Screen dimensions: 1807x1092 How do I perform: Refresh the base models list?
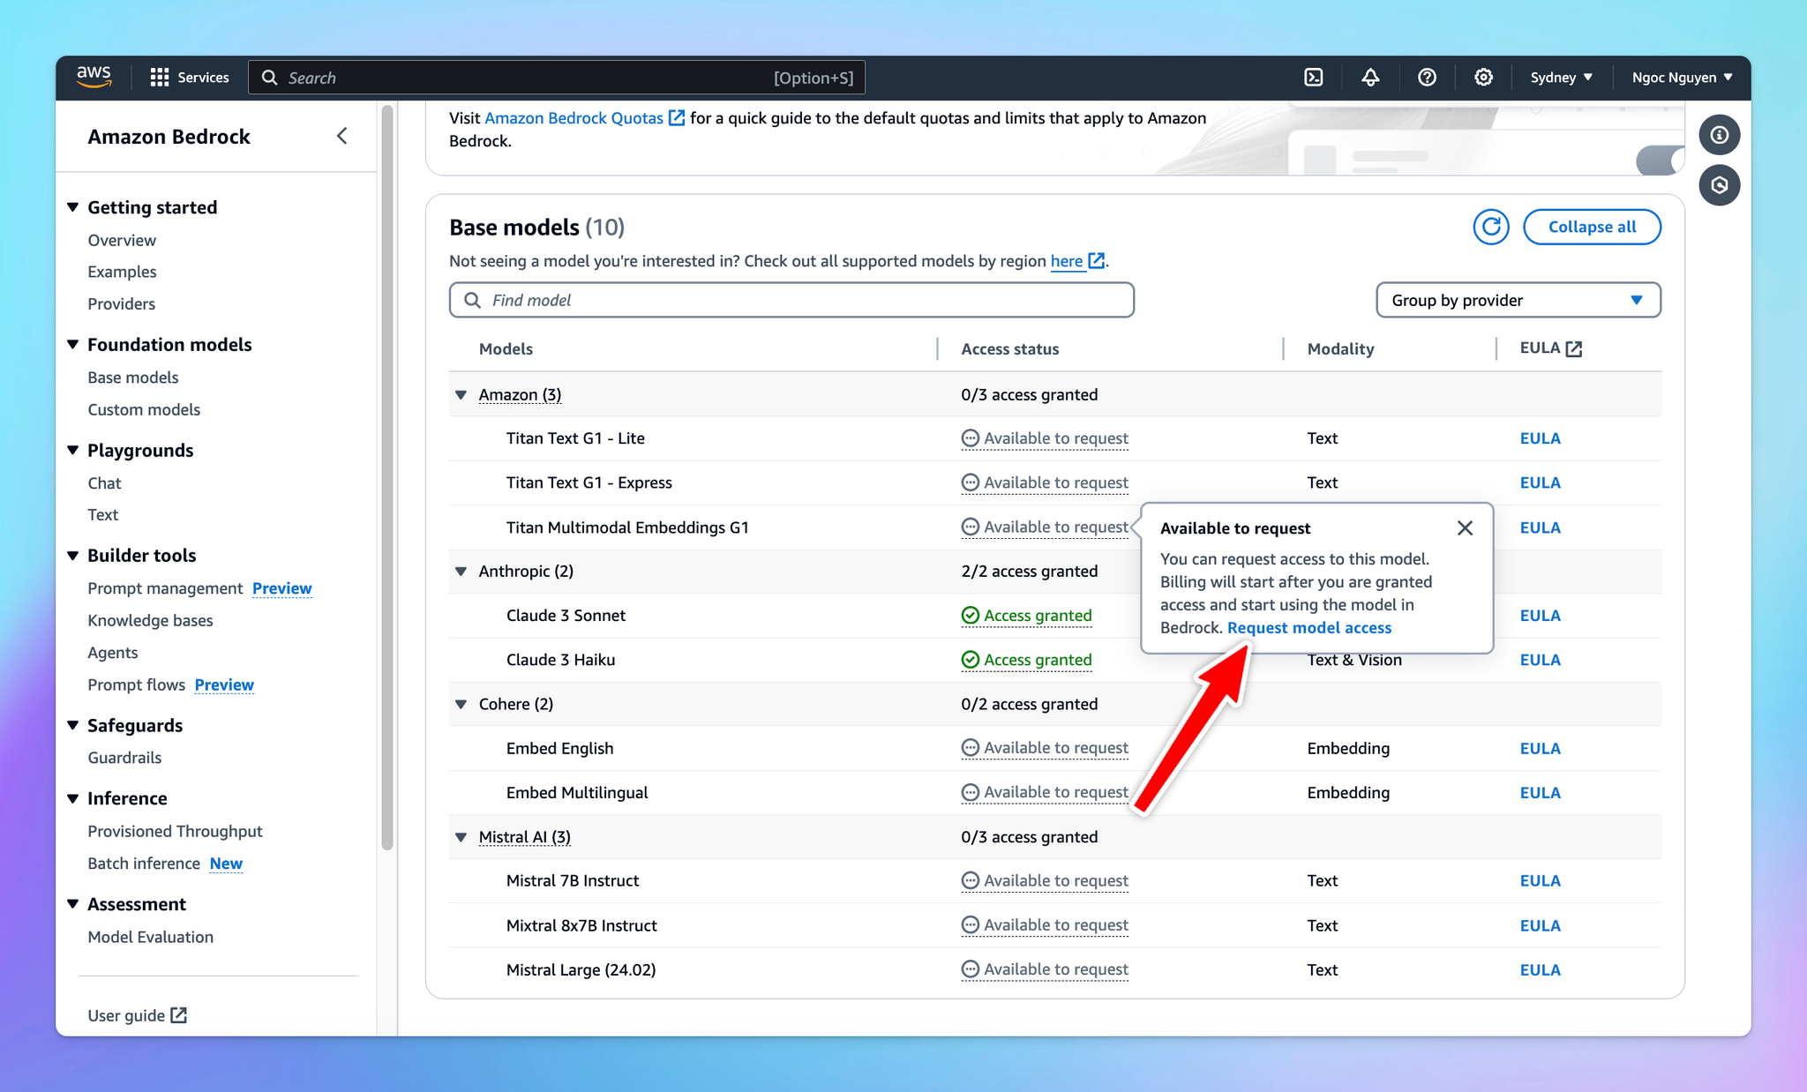coord(1491,227)
